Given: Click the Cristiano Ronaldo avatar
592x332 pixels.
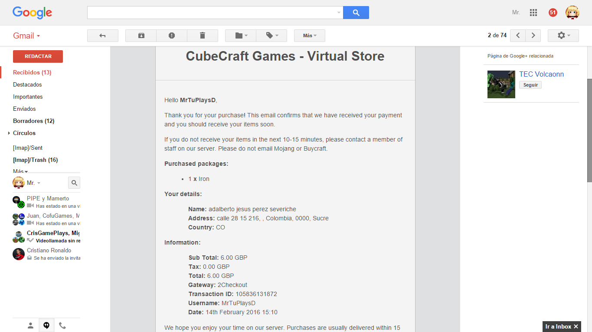Looking at the screenshot, I should tap(19, 254).
